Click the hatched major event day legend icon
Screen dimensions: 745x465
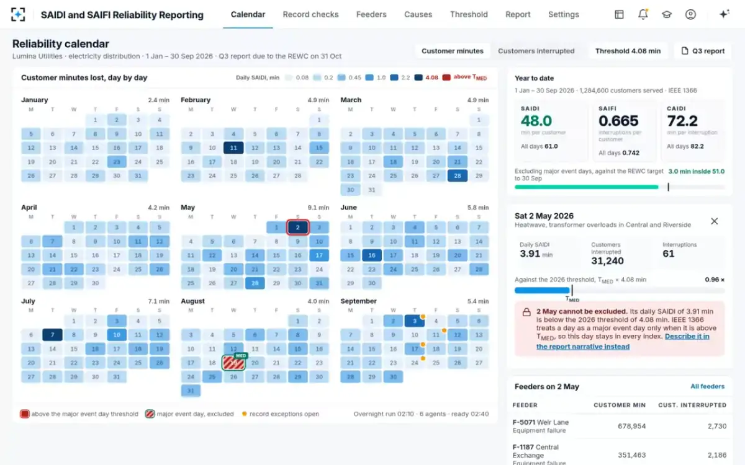[x=150, y=414]
